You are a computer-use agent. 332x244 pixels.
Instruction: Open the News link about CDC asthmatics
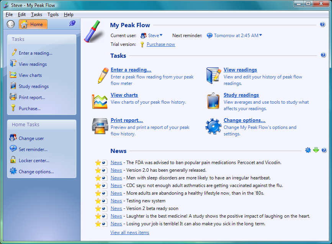coord(116,185)
